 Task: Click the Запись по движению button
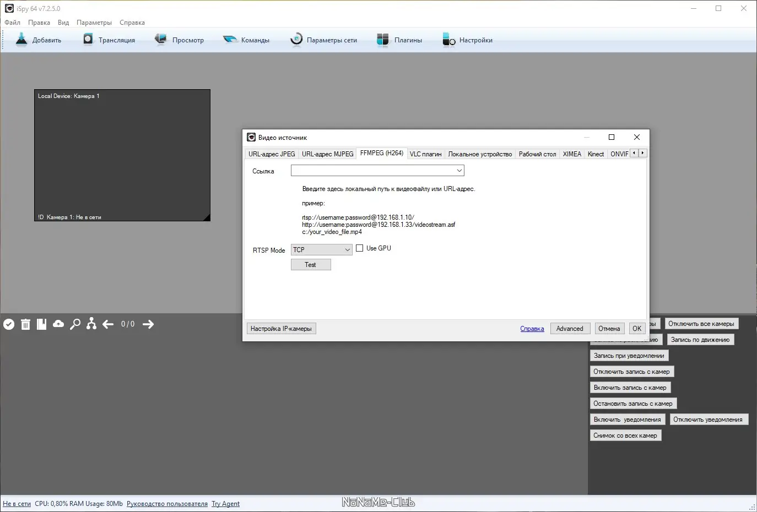[x=700, y=340]
